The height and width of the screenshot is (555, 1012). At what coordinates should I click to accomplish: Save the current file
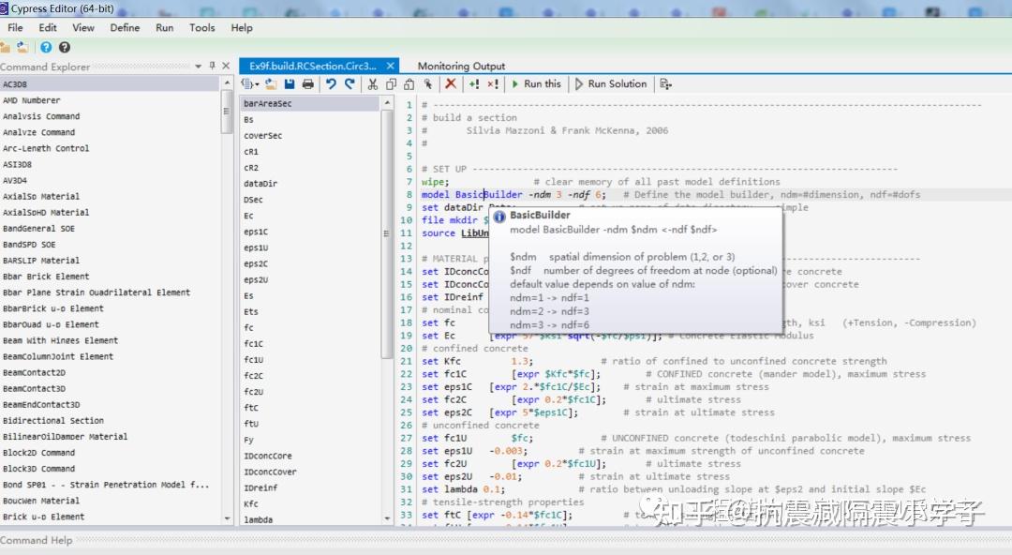(x=288, y=83)
